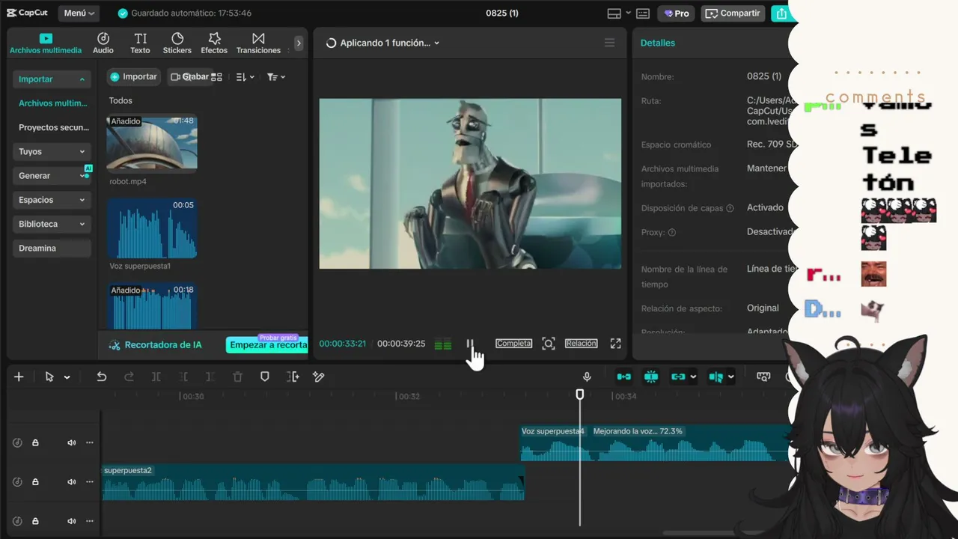Click the split clip tool

click(x=156, y=377)
